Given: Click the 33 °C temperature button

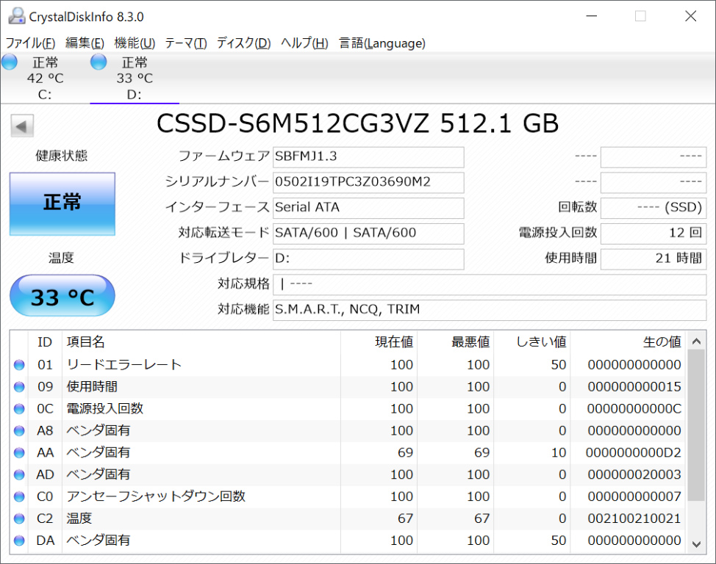Looking at the screenshot, I should click(x=62, y=297).
